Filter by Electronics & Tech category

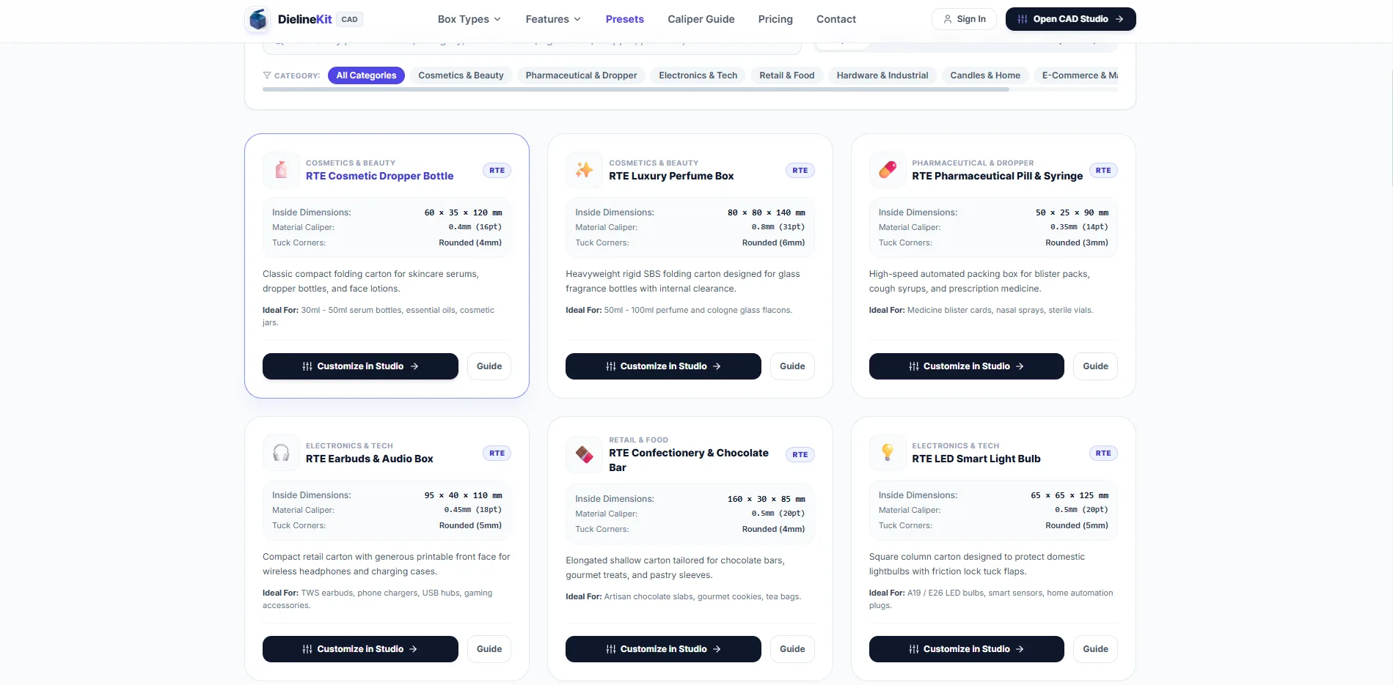698,75
